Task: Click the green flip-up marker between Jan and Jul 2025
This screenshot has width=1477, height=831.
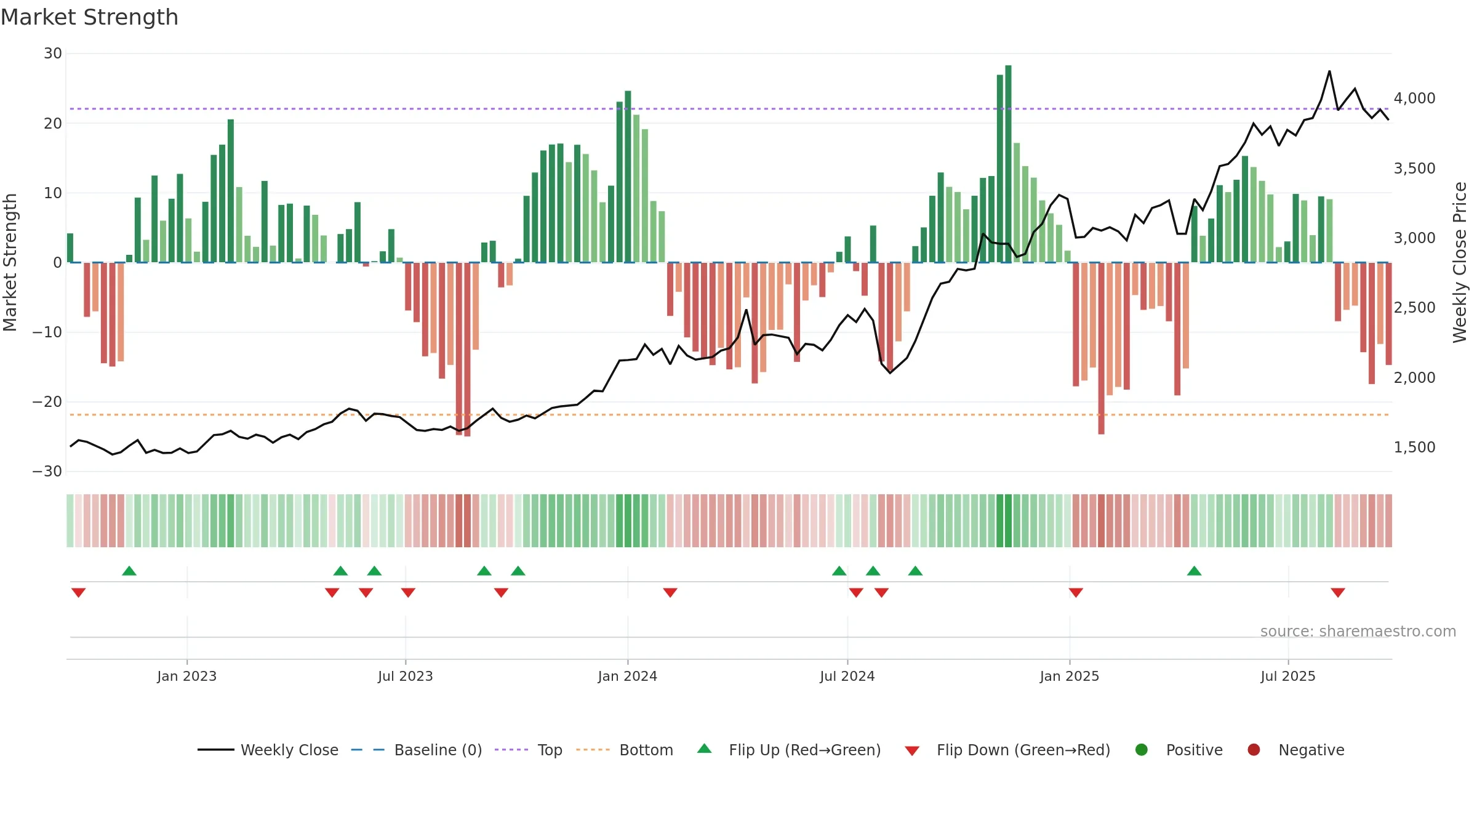Action: coord(1195,571)
